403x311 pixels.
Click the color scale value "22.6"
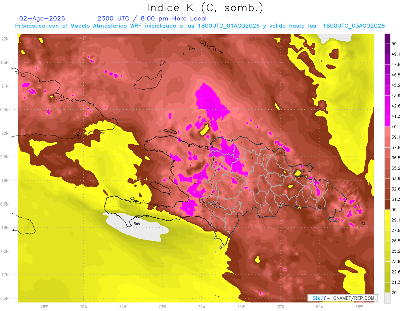point(396,272)
